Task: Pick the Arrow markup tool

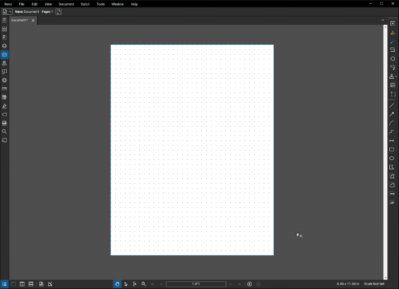Action: (x=392, y=114)
